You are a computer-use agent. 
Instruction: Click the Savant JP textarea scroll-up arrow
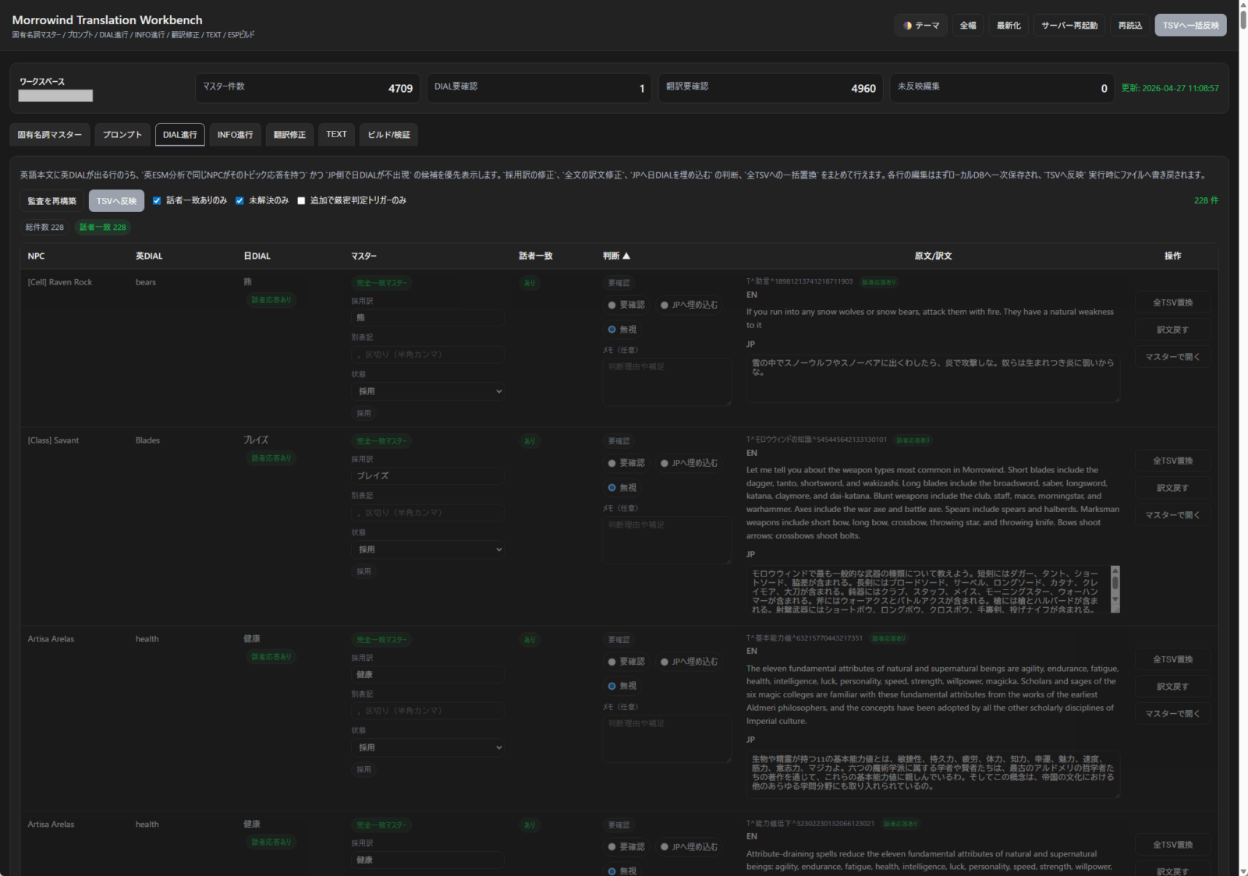coord(1115,571)
